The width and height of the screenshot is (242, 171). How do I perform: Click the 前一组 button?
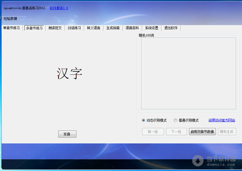click(x=152, y=131)
